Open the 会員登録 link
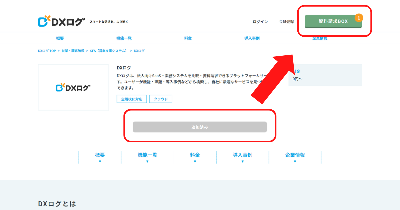 click(x=286, y=22)
